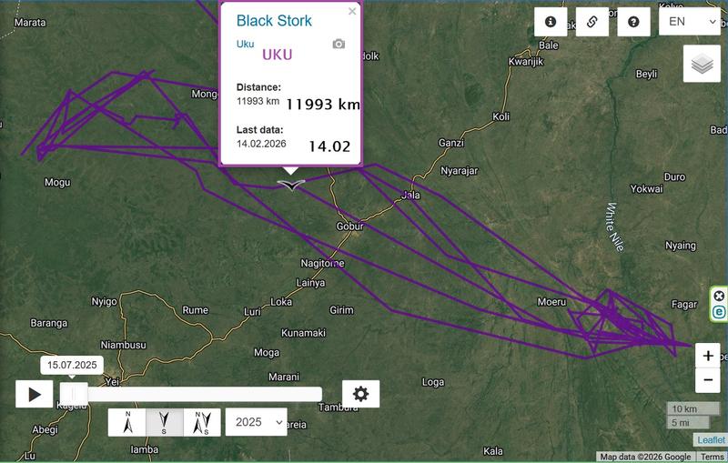The height and width of the screenshot is (463, 728).
Task: Click the 10 km scale bar
Action: [693, 408]
